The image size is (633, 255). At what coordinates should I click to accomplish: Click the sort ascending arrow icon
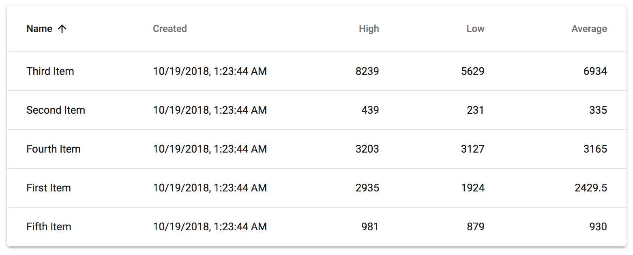[62, 29]
